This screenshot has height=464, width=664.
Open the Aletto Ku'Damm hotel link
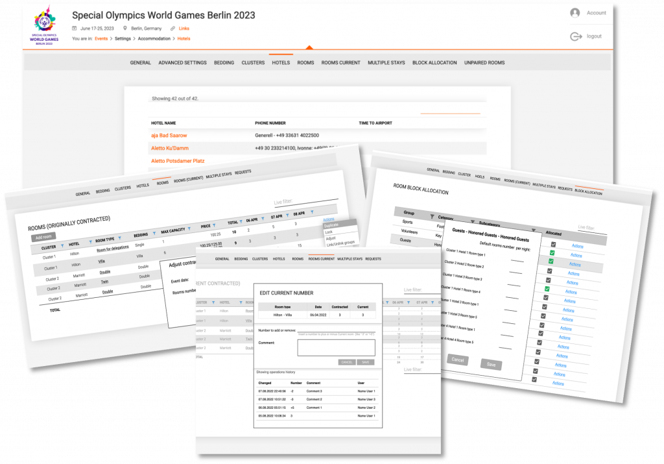170,149
